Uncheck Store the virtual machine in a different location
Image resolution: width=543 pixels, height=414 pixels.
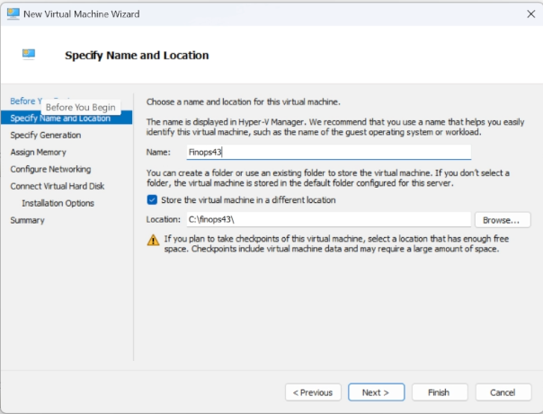tap(152, 200)
